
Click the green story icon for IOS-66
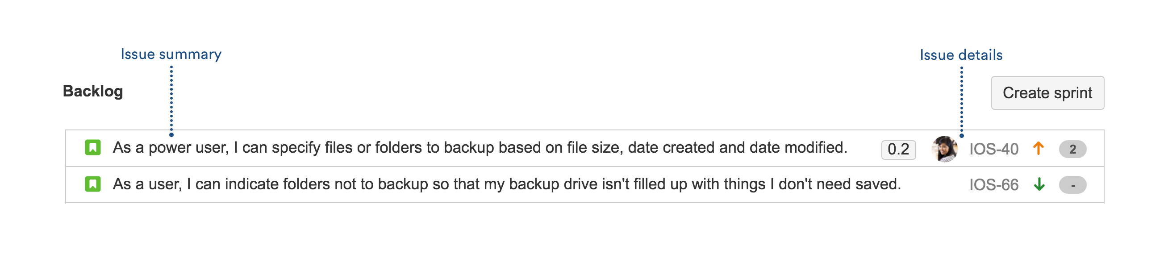93,184
